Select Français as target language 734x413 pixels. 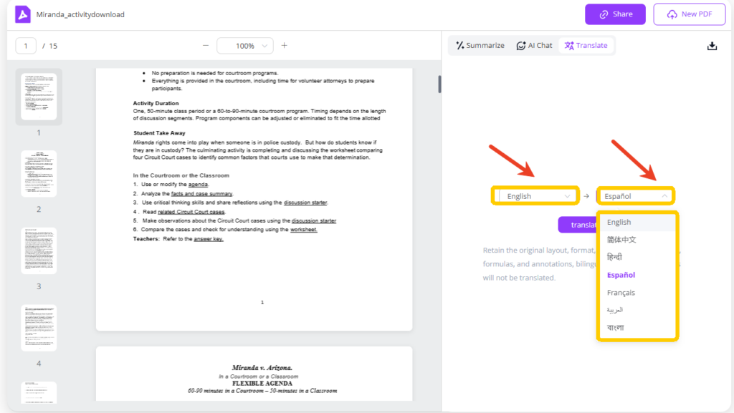tap(621, 292)
